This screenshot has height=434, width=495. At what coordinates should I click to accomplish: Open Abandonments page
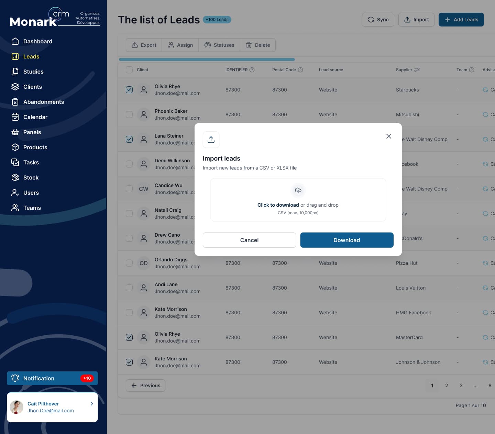tap(37, 102)
